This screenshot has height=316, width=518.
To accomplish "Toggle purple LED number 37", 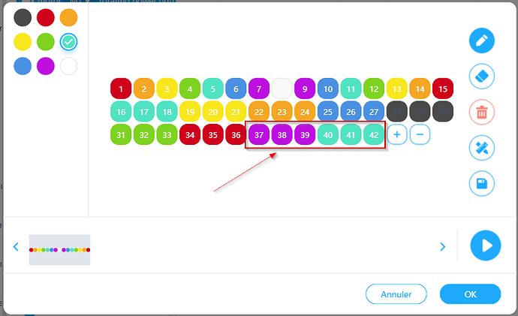I will pyautogui.click(x=259, y=134).
